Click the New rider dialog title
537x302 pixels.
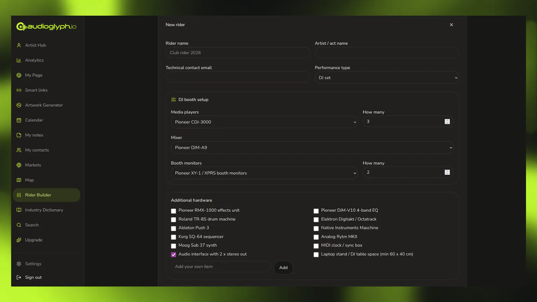[175, 25]
